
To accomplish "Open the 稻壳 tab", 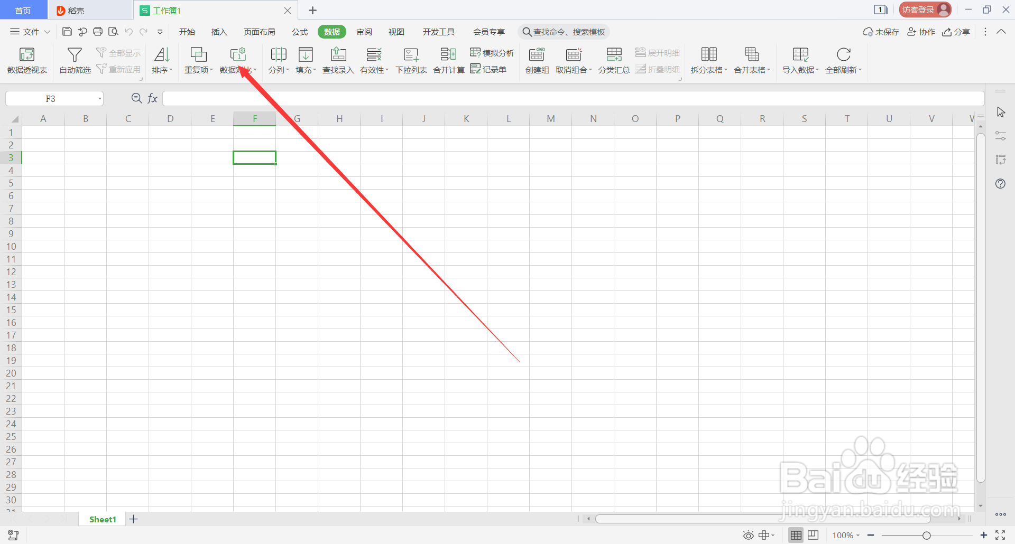I will point(90,10).
